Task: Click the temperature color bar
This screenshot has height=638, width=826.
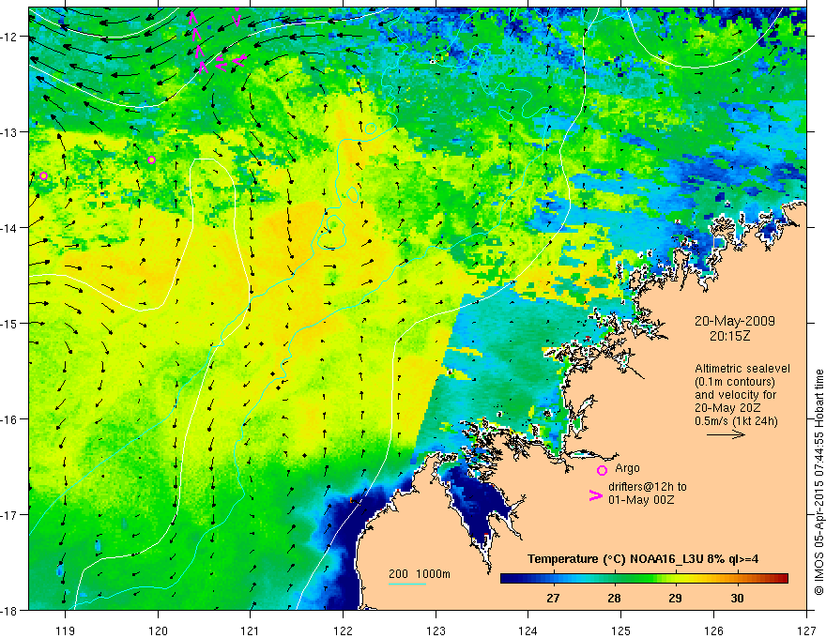Action: tap(644, 579)
